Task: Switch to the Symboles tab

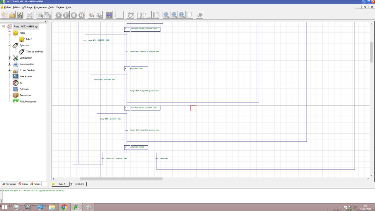Action: coord(78,184)
